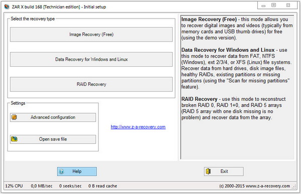Click the bold Image Recovery (Free) heading in description
Image resolution: width=301 pixels, height=194 pixels.
pos(209,20)
